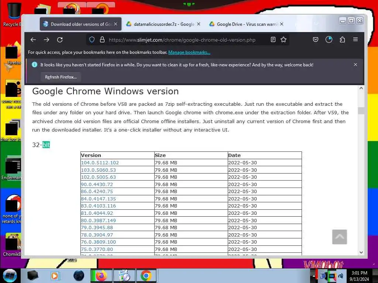The width and height of the screenshot is (378, 283).
Task: Download Chrome version 76.0.3809.100
Action: [x=98, y=242]
